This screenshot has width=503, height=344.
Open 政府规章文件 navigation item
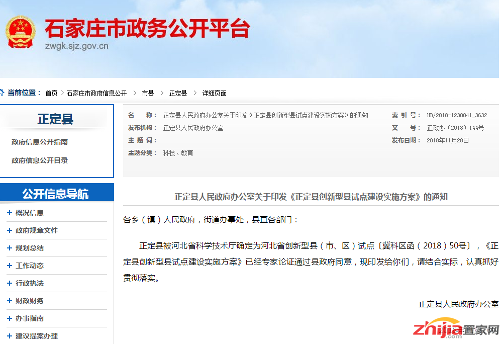37,230
